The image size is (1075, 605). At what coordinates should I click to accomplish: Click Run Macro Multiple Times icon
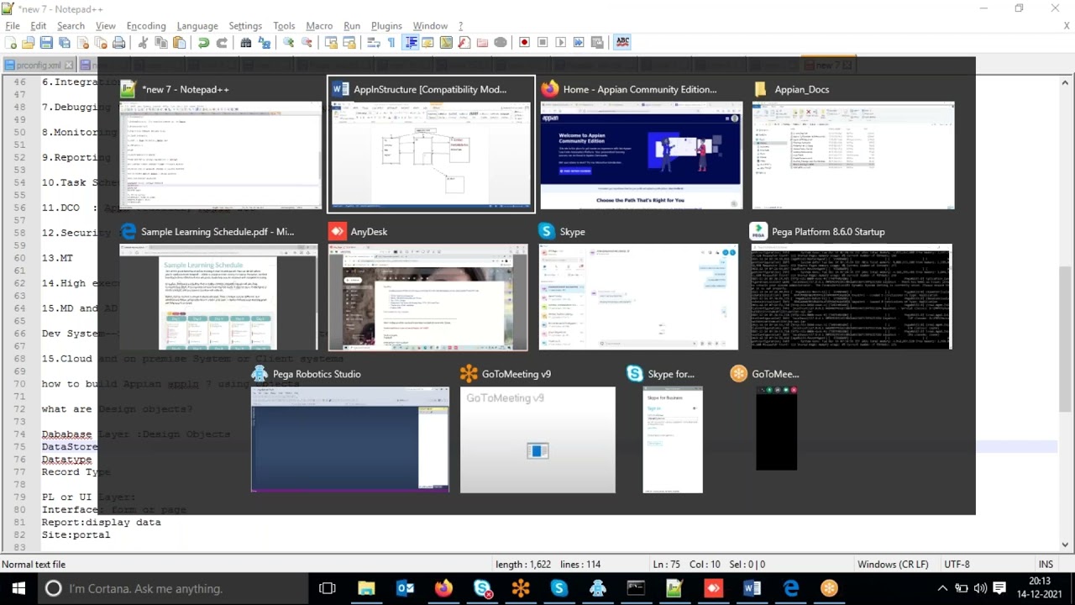coord(579,43)
